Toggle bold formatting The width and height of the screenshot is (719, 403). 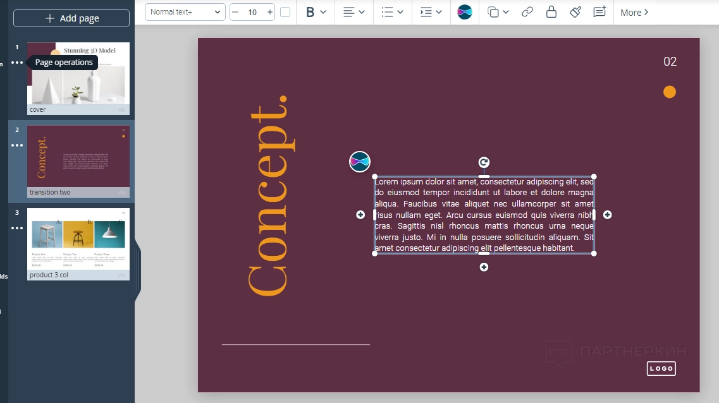[x=310, y=12]
